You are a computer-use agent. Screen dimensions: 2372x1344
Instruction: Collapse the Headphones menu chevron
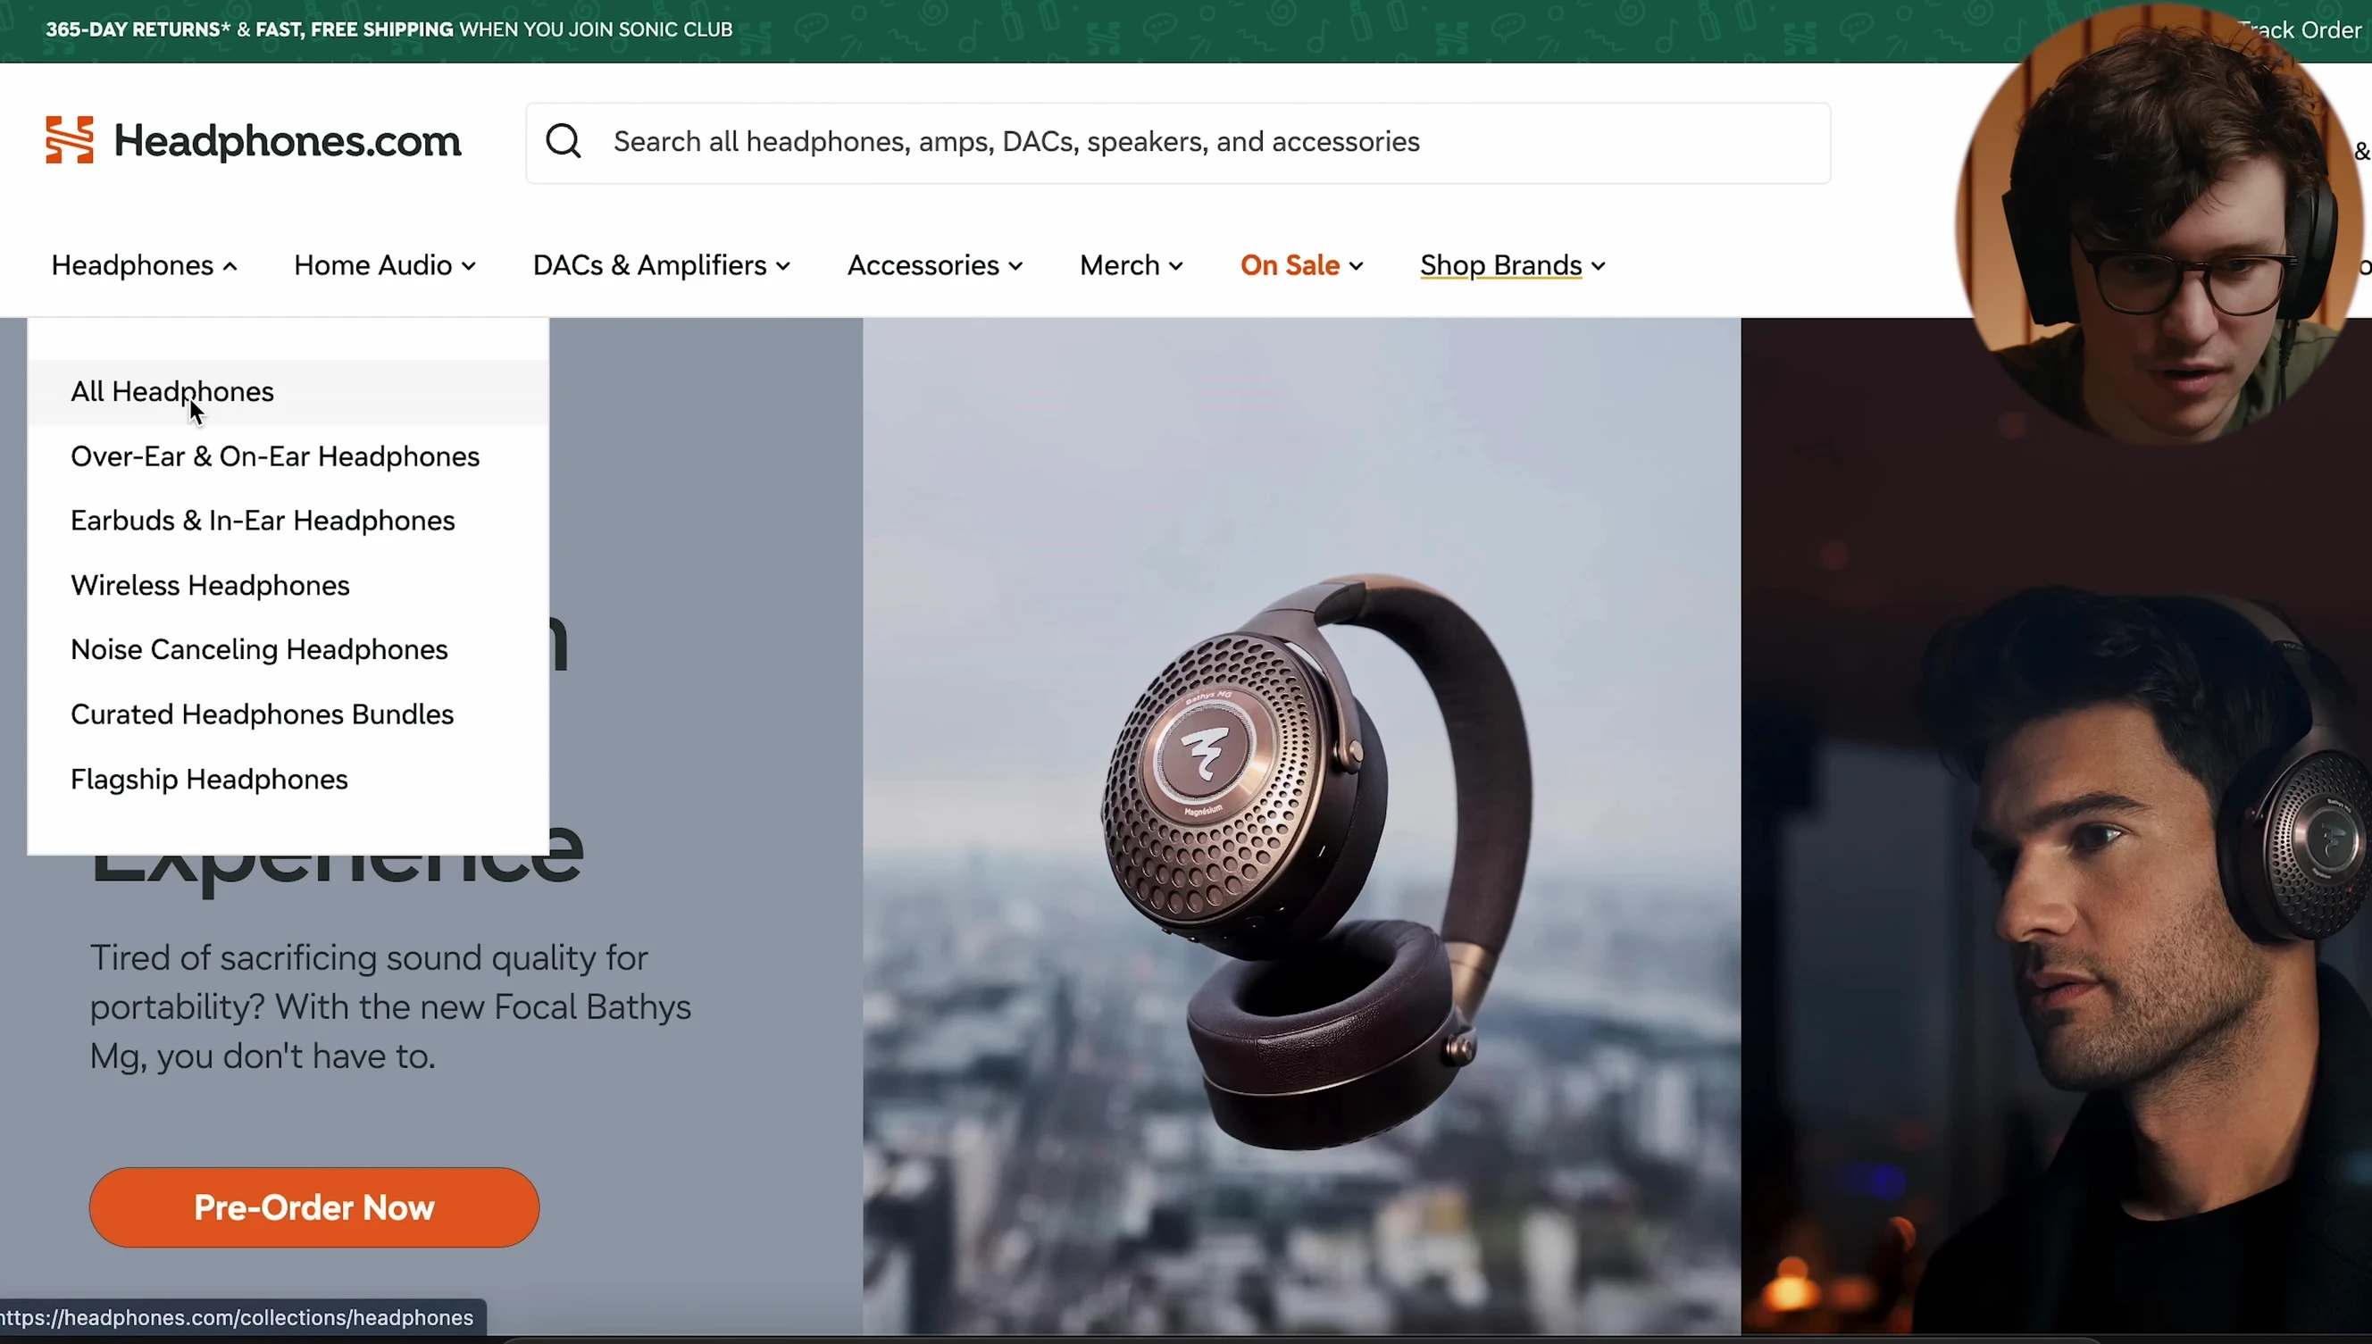pyautogui.click(x=230, y=267)
